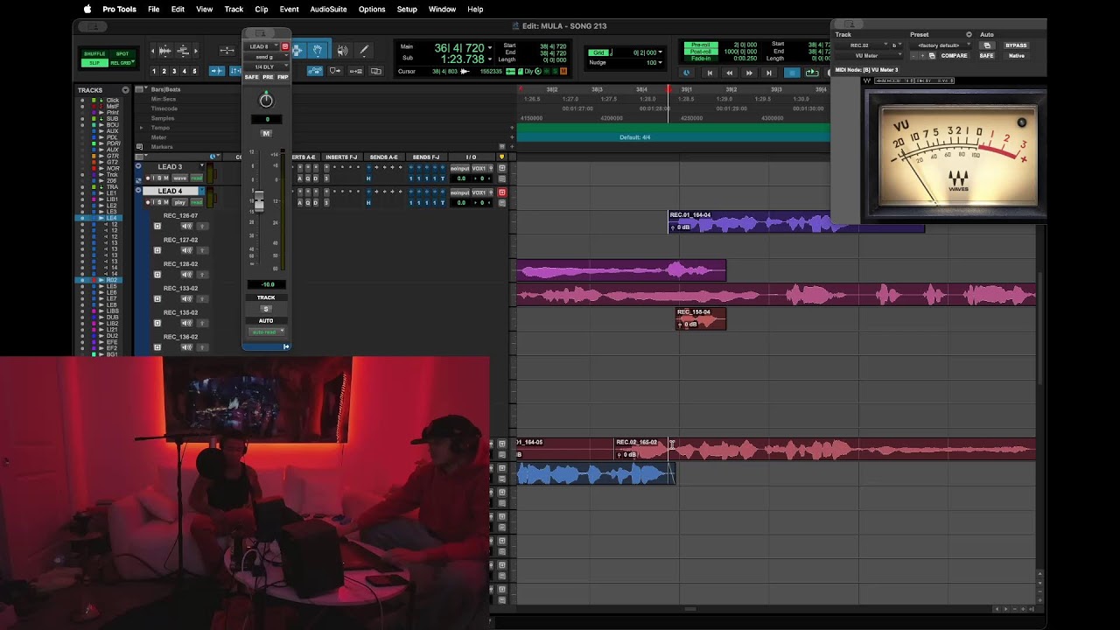
Task: Toggle SPOT edit mode
Action: point(122,54)
